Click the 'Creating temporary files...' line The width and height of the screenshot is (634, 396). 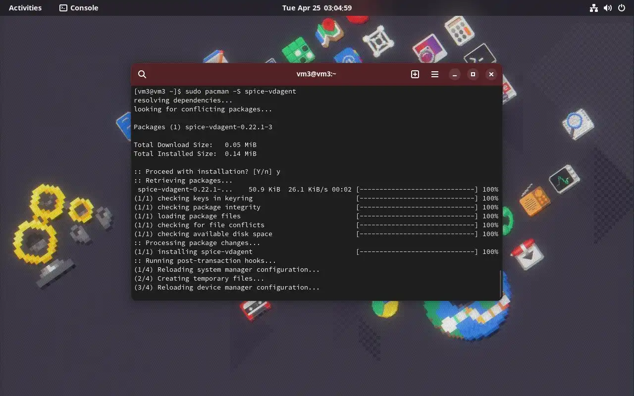pyautogui.click(x=199, y=278)
